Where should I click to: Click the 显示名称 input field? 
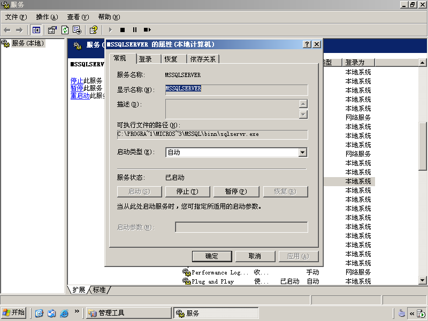[236, 90]
